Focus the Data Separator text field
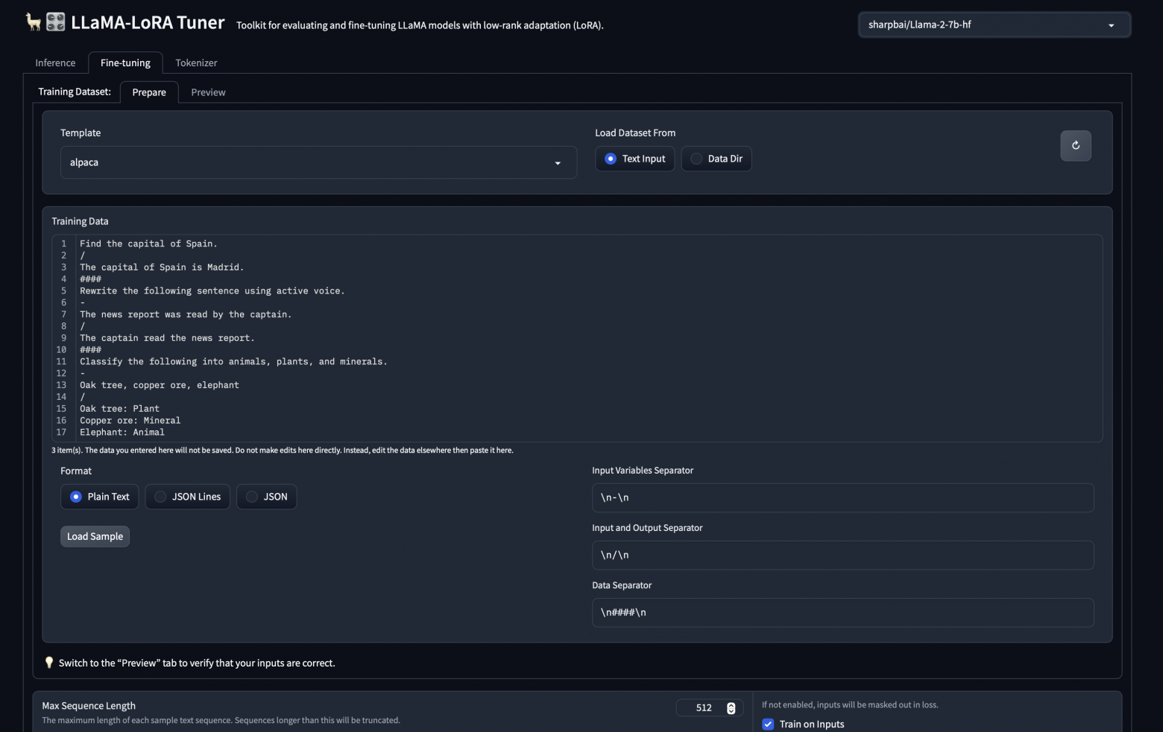Image resolution: width=1163 pixels, height=732 pixels. pos(842,612)
